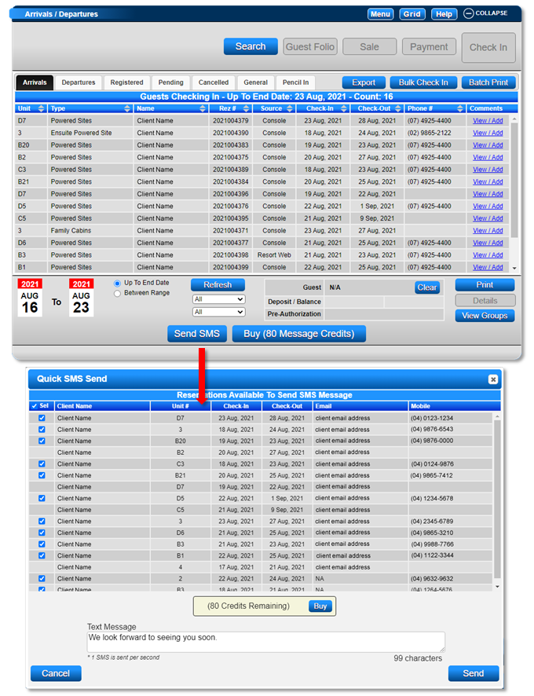Click into the Text Message field
Screen dimensions: 534x696
pyautogui.click(x=266, y=643)
